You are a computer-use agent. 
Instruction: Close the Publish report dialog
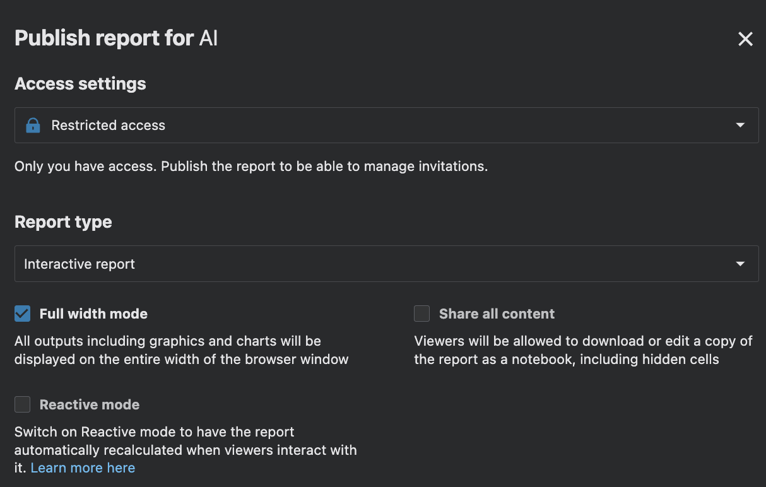tap(745, 38)
